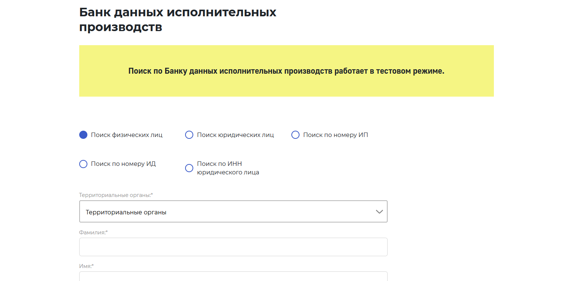Choose the "Поиск юридических лиц" radio circle
This screenshot has width=572, height=281.
[x=189, y=135]
